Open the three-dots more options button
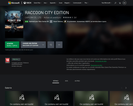The image size is (133, 106). click(x=59, y=45)
